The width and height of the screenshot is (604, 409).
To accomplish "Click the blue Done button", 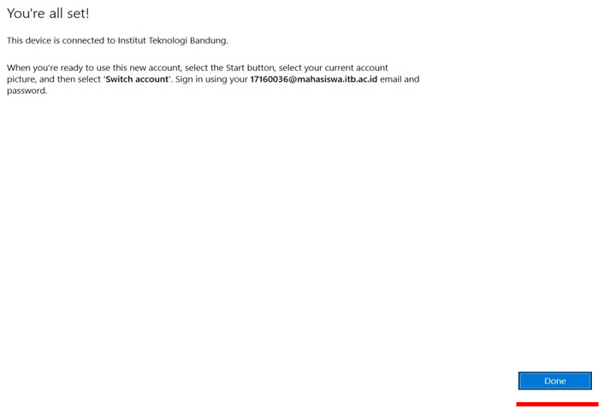I will [554, 381].
